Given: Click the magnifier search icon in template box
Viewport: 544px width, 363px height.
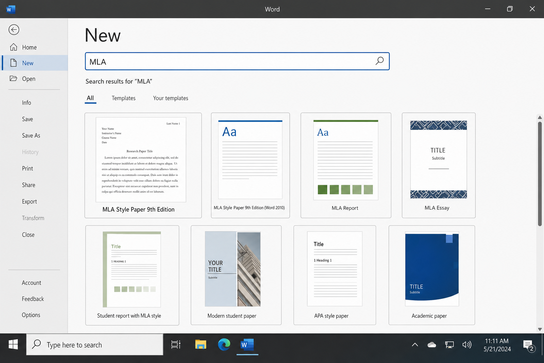Looking at the screenshot, I should coord(379,61).
